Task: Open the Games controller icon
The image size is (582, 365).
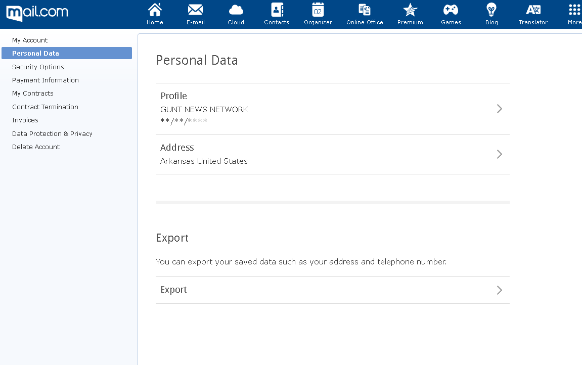Action: [x=451, y=10]
